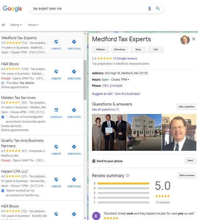Click the results list scroll up arrow
This screenshot has width=198, height=220.
[85, 33]
